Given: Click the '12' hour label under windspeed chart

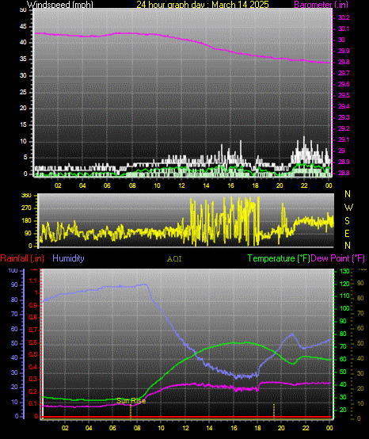Looking at the screenshot, I should (x=181, y=185).
